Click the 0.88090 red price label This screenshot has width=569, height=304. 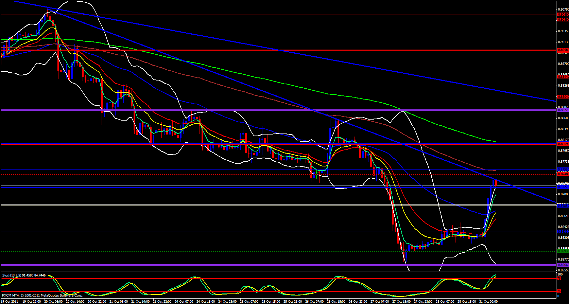click(x=563, y=144)
